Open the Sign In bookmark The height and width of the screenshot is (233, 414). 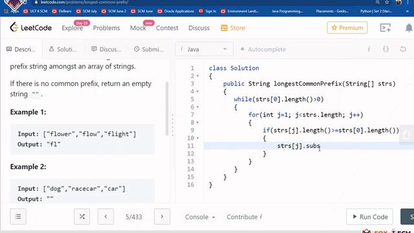(x=208, y=11)
